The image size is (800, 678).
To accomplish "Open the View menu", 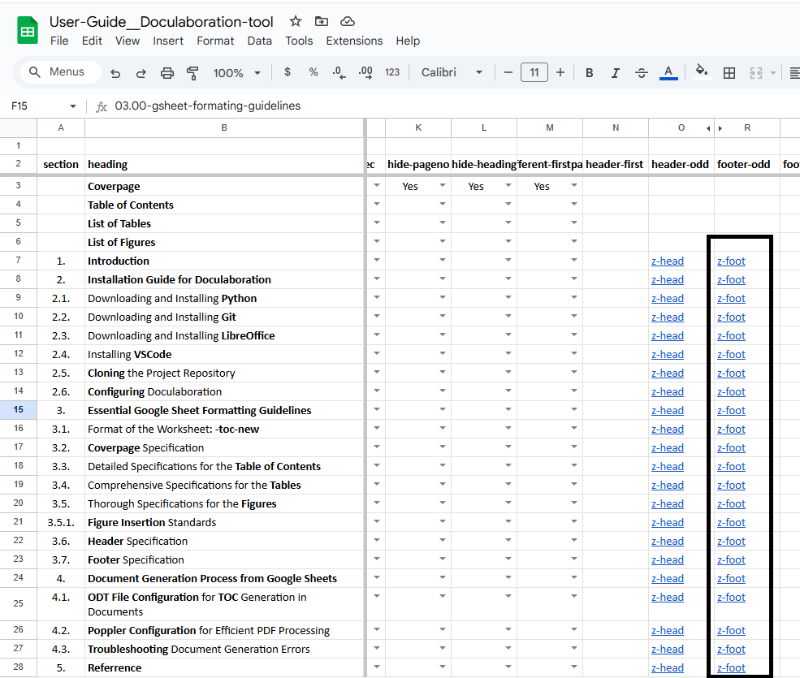I will tap(127, 41).
